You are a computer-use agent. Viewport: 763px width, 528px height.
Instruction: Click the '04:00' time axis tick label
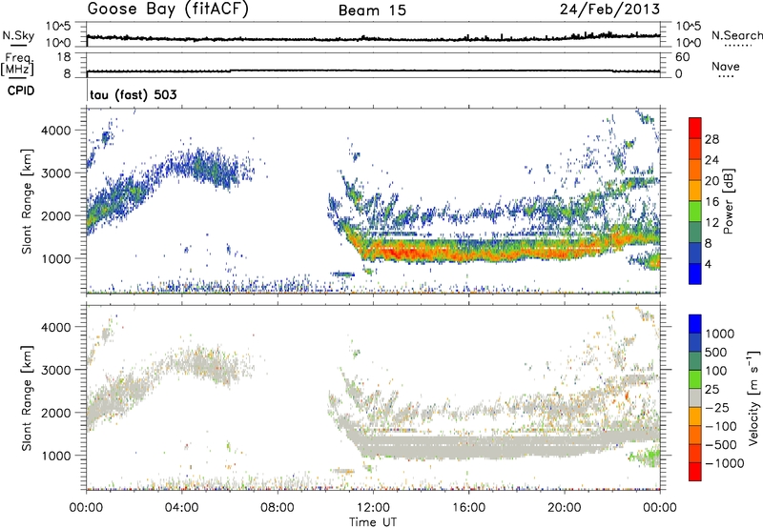pos(181,508)
